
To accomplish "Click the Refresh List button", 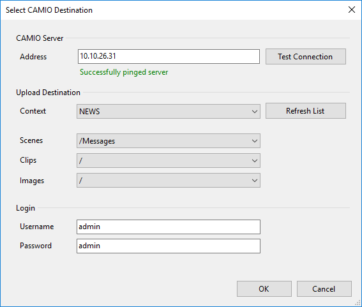I will 306,111.
